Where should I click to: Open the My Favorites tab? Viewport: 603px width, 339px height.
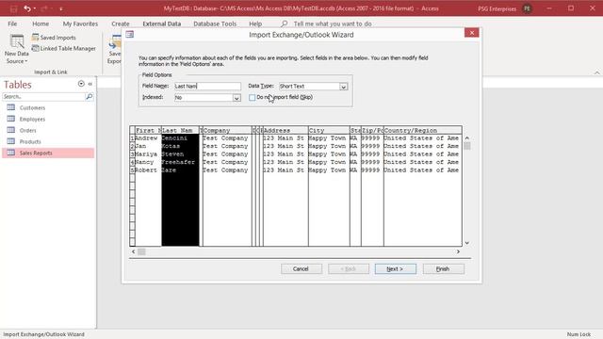(80, 24)
